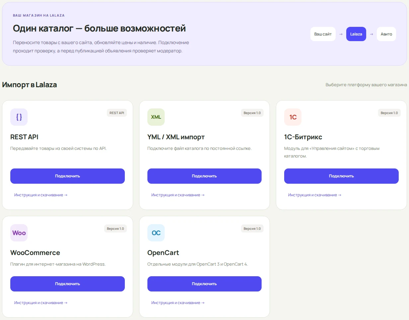Connect the REST API integration
This screenshot has height=320, width=409.
click(67, 176)
